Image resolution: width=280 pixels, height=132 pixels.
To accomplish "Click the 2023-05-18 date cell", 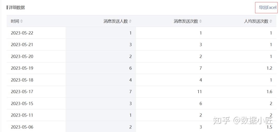I will coord(22,80).
